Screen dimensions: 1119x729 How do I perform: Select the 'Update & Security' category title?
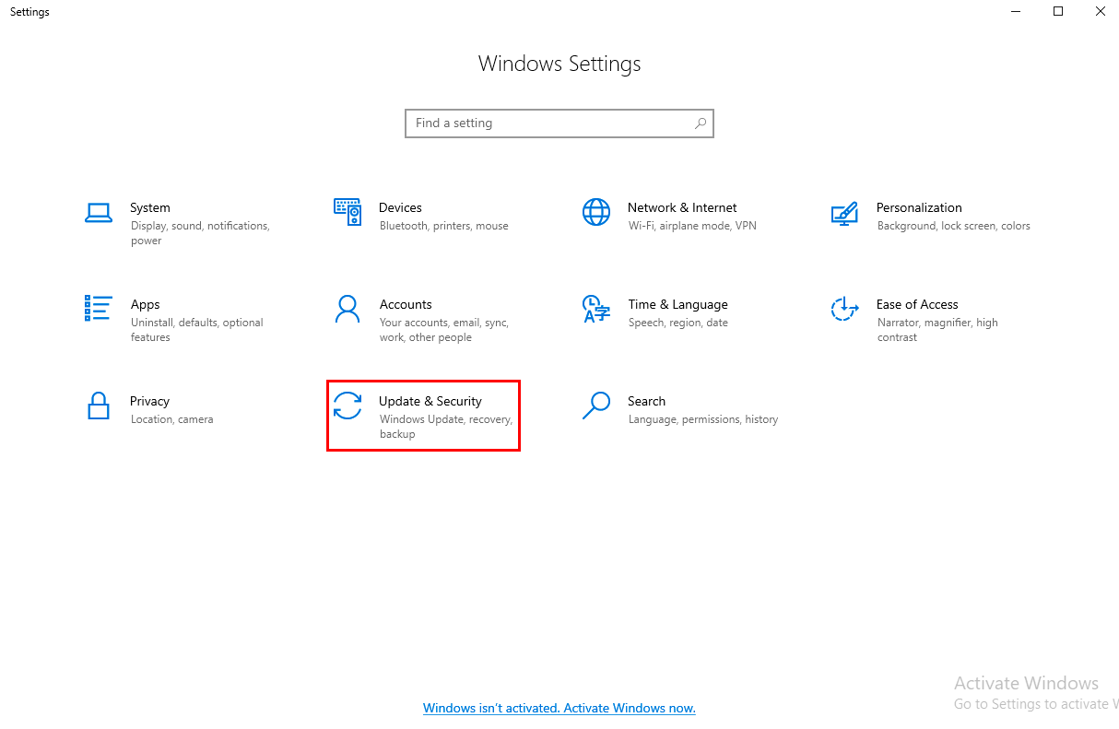coord(430,401)
